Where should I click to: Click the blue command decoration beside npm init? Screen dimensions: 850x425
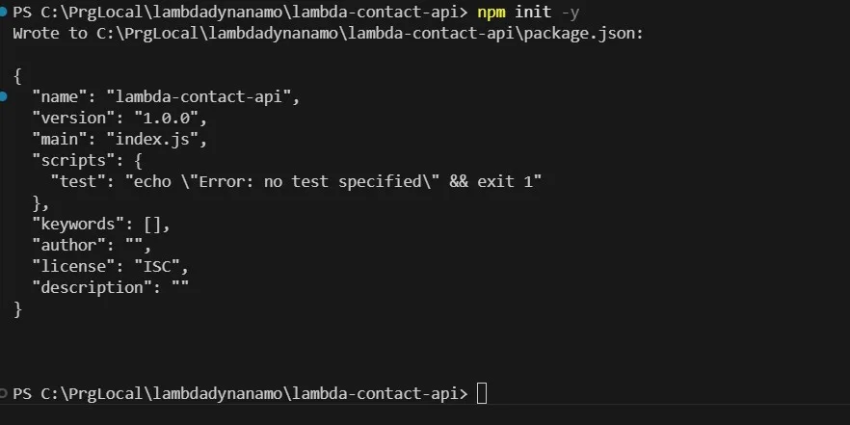(x=4, y=13)
